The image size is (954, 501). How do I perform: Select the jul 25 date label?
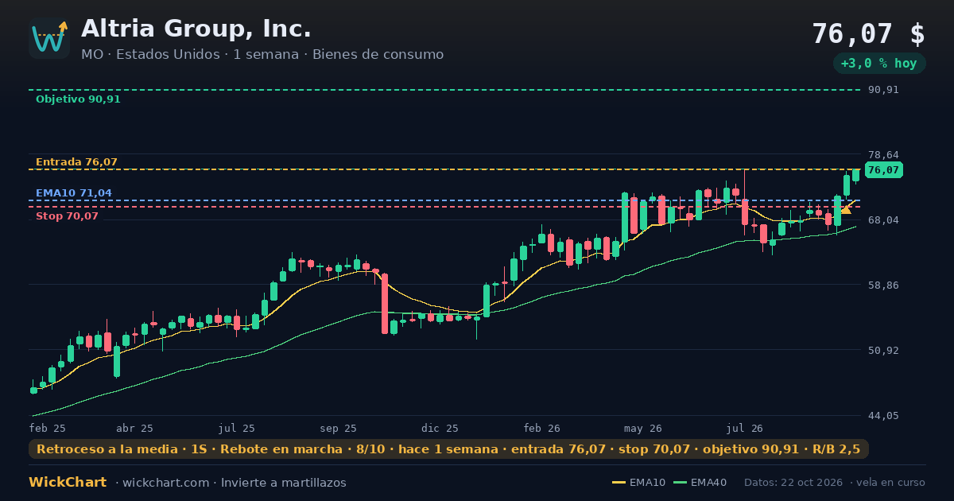pyautogui.click(x=237, y=429)
